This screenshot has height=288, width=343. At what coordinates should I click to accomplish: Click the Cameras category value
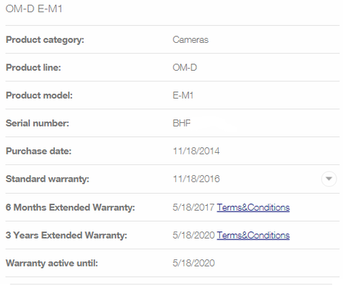point(190,39)
